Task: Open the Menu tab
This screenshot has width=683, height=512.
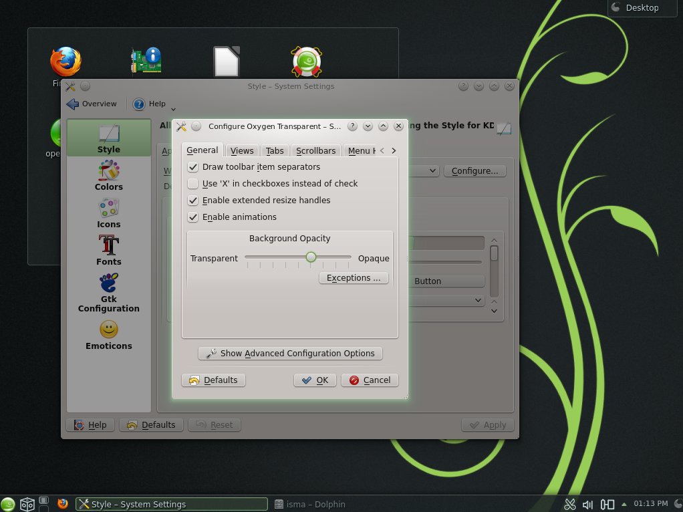Action: [x=360, y=151]
